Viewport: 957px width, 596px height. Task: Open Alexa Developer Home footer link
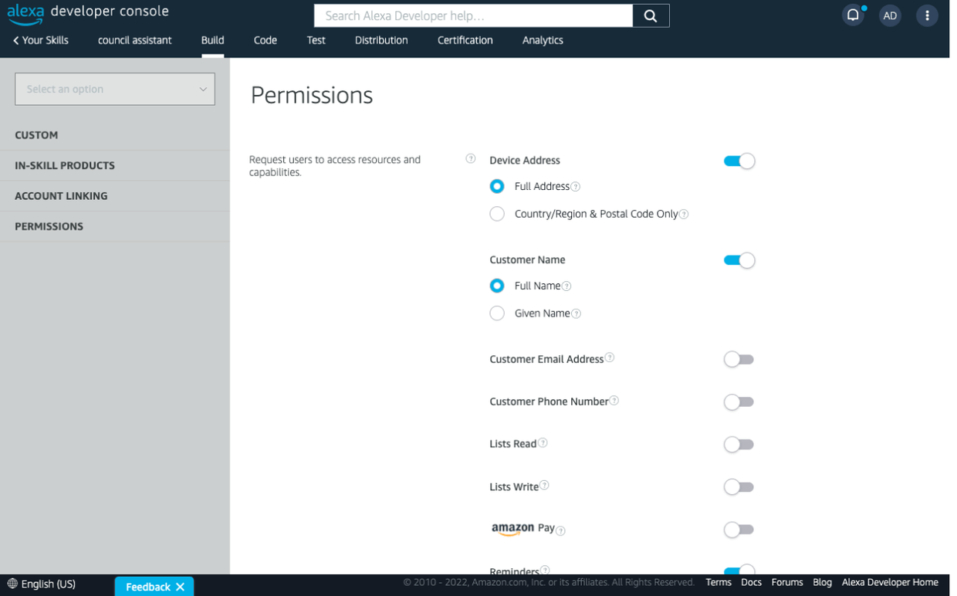[890, 583]
